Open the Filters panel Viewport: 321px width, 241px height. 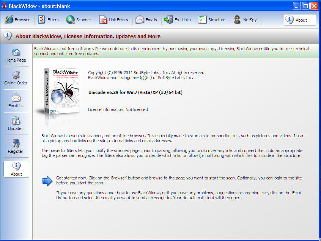[48, 20]
